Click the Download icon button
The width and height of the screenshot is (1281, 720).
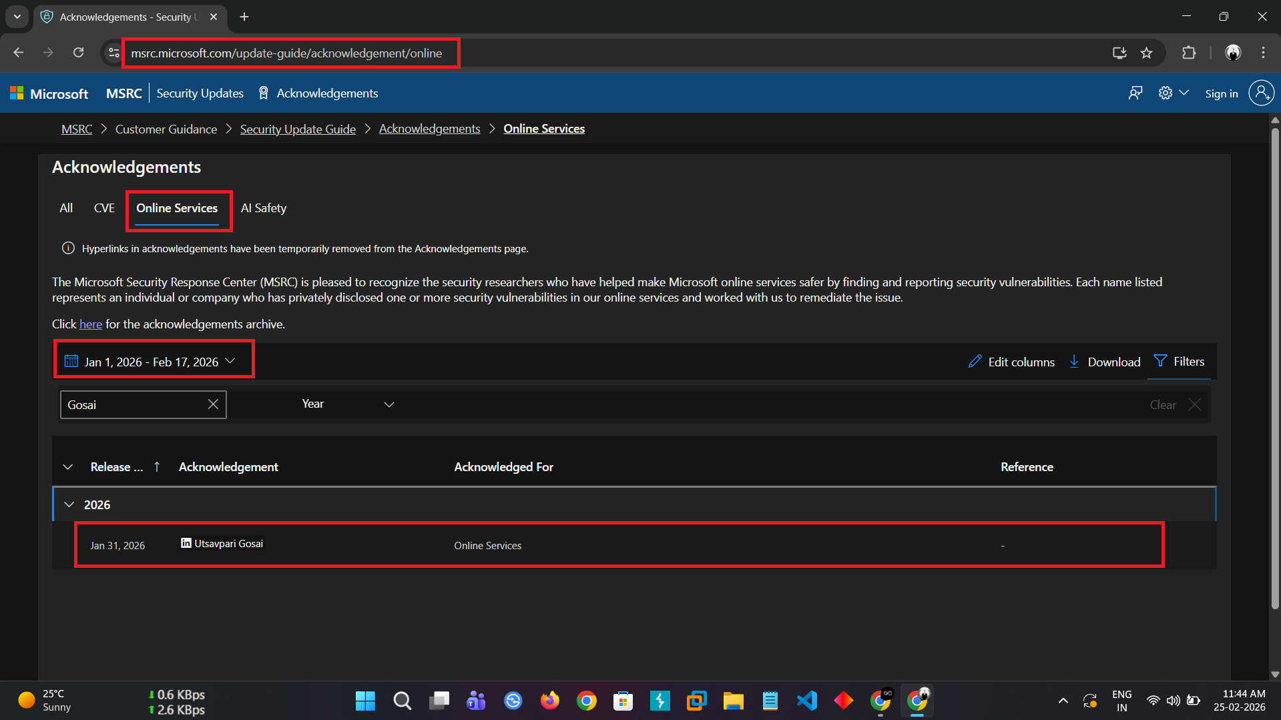click(1105, 362)
